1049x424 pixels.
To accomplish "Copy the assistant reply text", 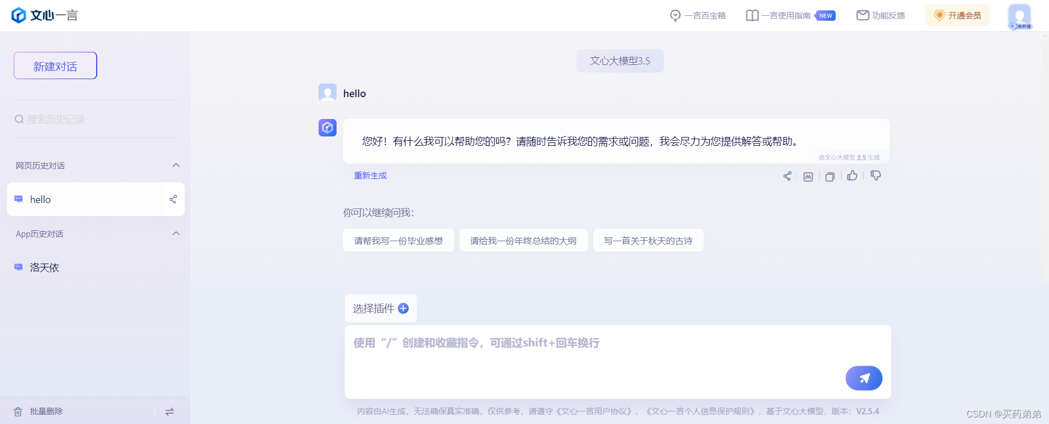I will point(830,176).
